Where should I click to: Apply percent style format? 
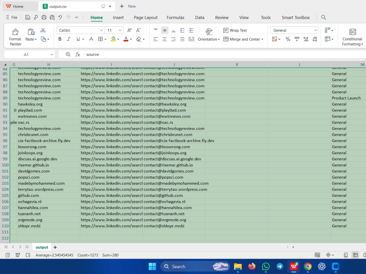tap(288, 39)
